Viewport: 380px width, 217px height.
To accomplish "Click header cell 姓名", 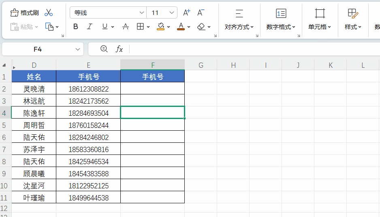I will pyautogui.click(x=34, y=77).
